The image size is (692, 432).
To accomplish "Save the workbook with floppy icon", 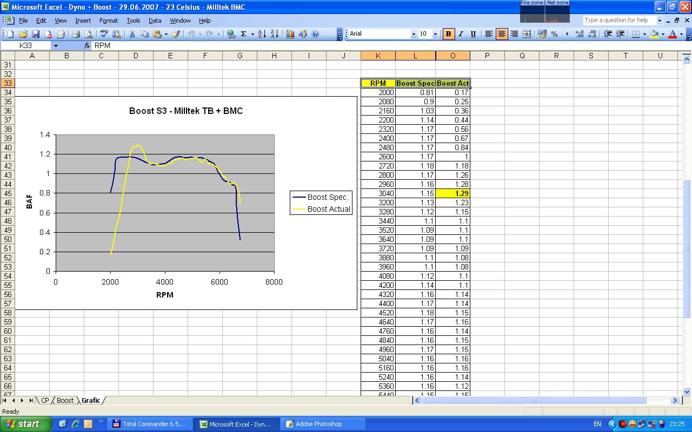I will pos(36,34).
